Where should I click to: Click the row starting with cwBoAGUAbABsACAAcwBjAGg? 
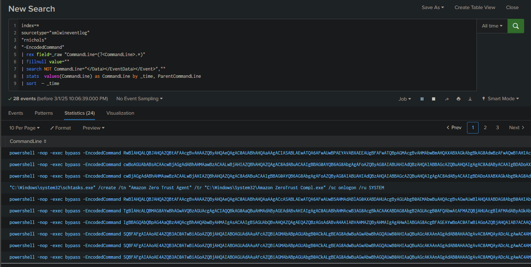pyautogui.click(x=265, y=165)
